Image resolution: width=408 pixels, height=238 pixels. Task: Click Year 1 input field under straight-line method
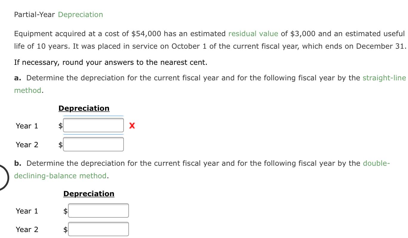[x=93, y=125]
